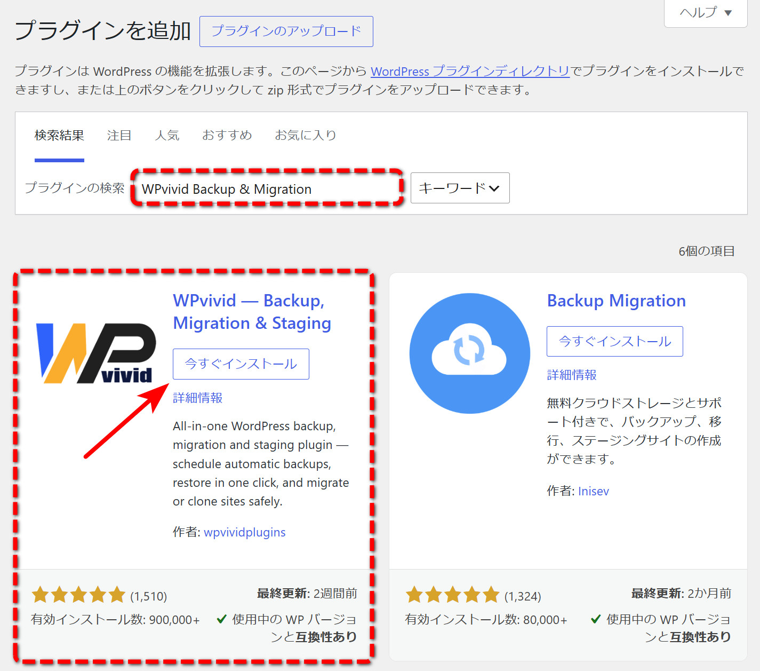Open the お気に入り tab

click(306, 136)
